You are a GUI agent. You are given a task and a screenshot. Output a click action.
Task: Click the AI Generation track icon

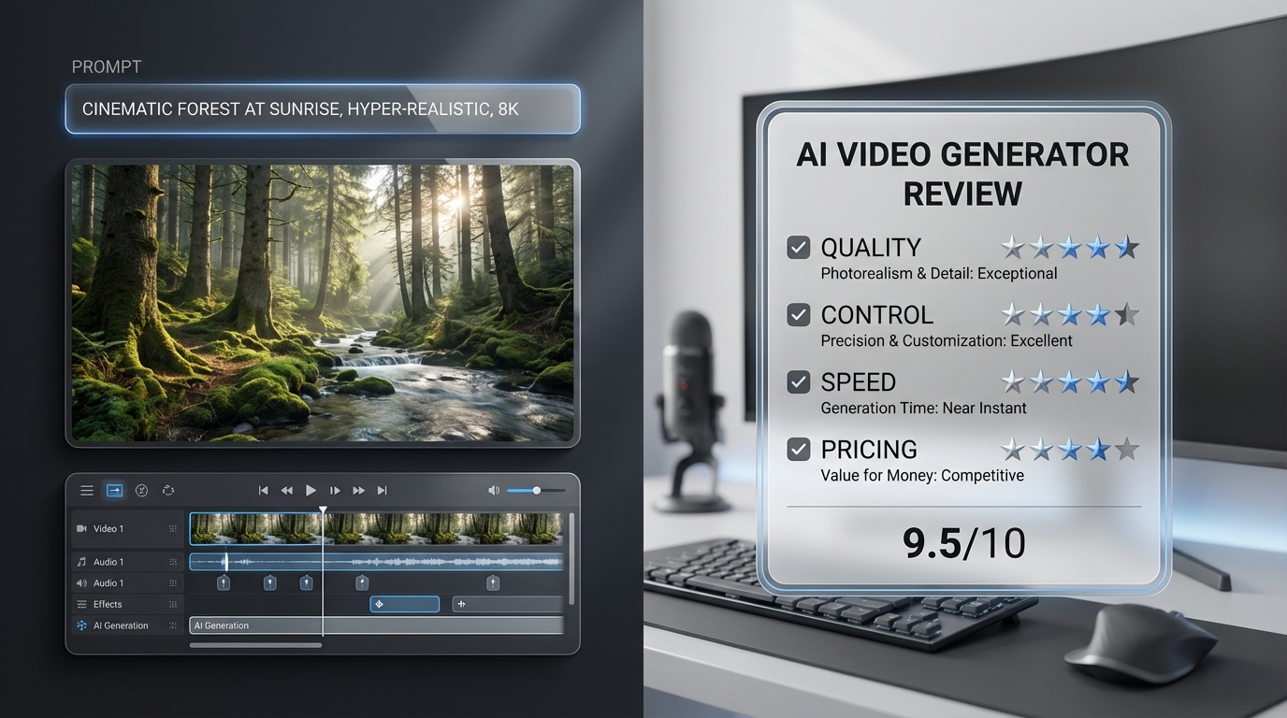coord(81,626)
